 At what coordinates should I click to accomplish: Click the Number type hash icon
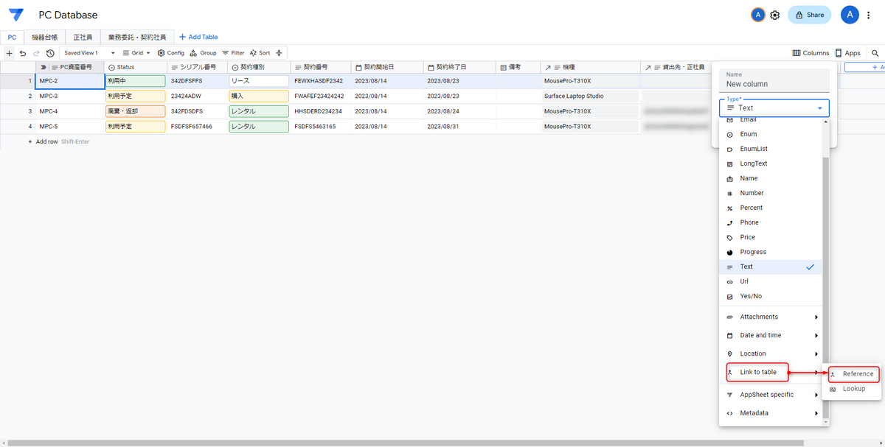[x=730, y=193]
